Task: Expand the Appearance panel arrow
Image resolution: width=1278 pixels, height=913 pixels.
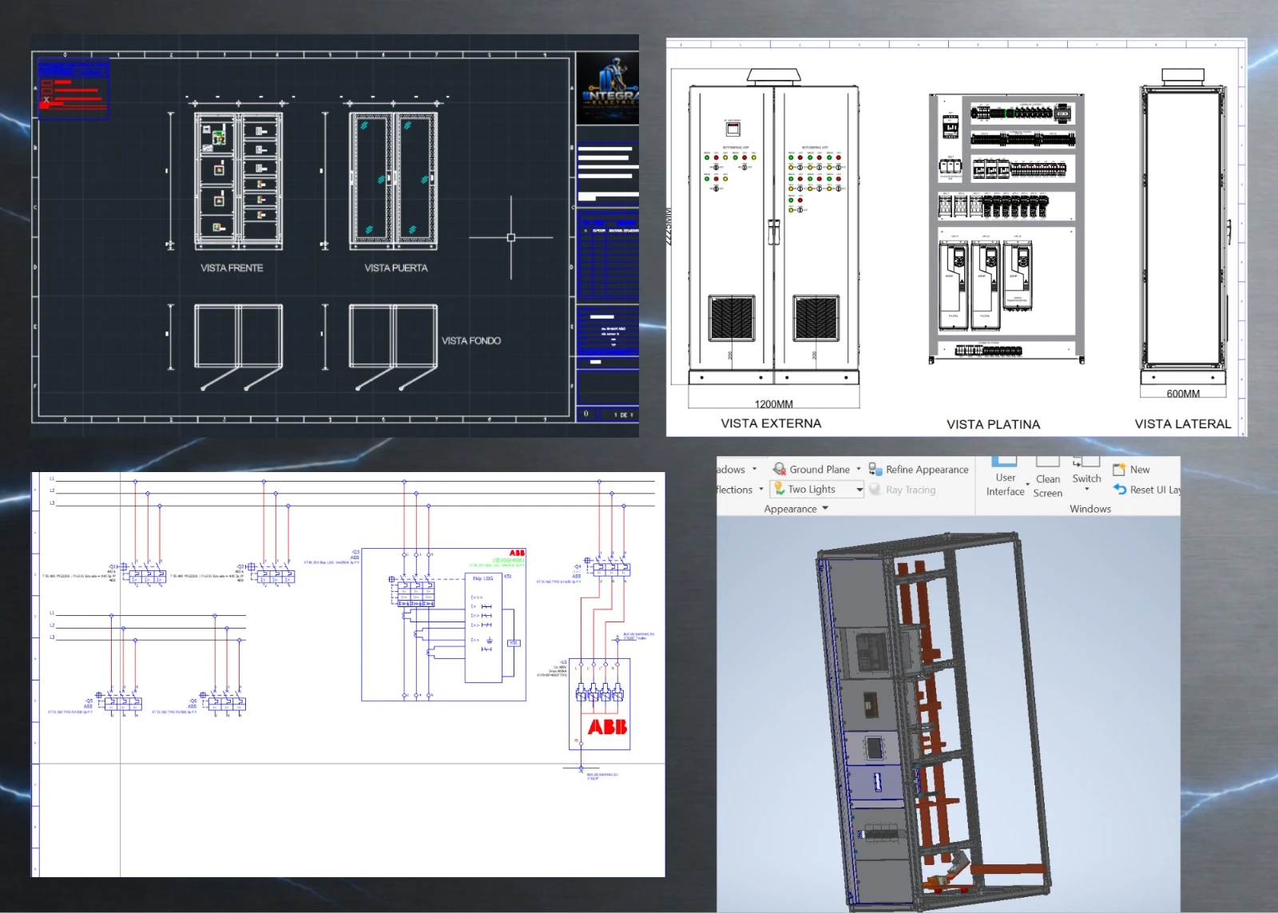Action: 825,508
